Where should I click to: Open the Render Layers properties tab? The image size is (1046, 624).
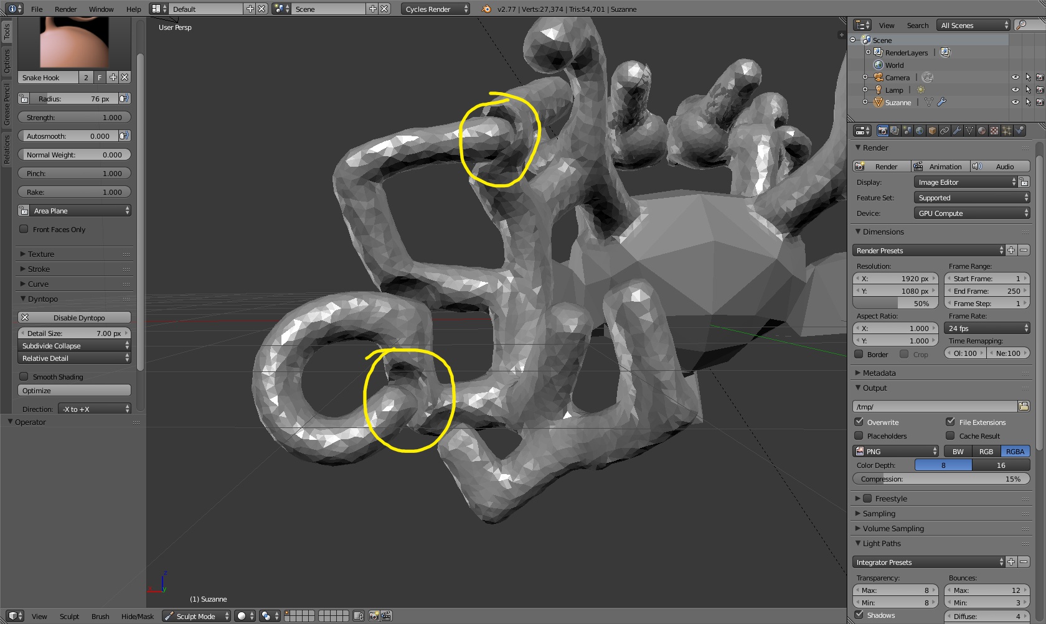[x=895, y=131]
